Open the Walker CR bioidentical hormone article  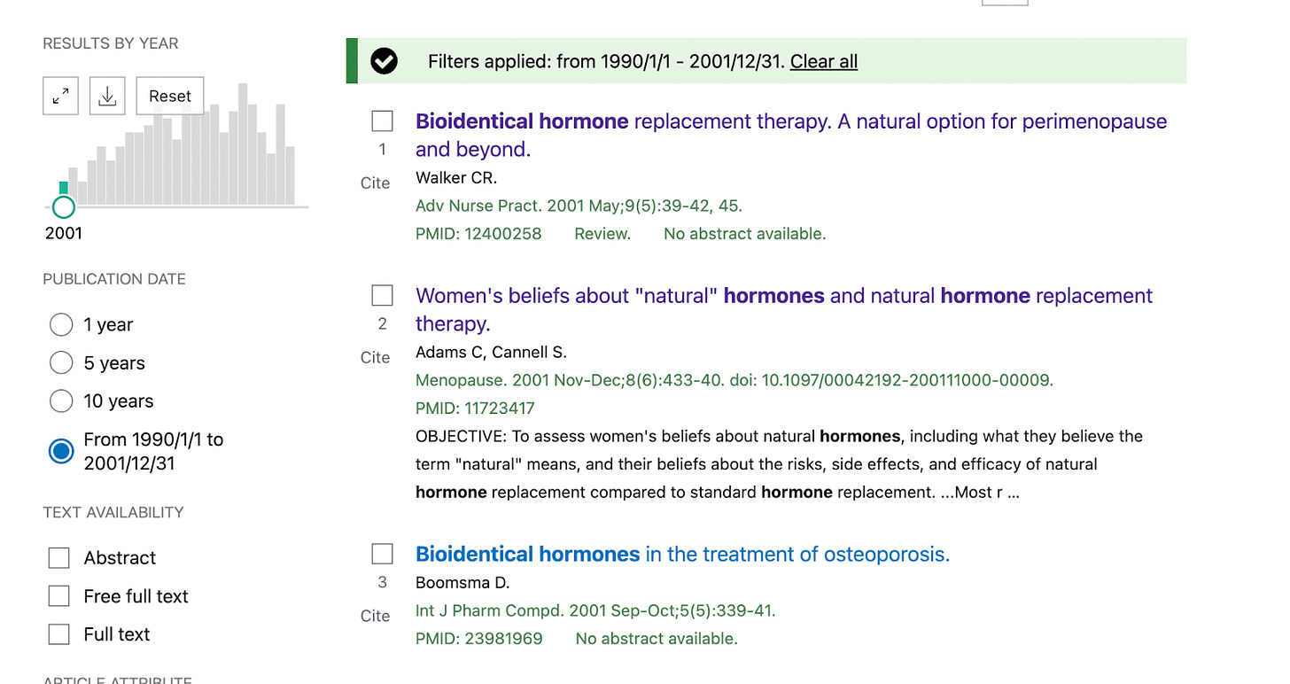point(790,121)
